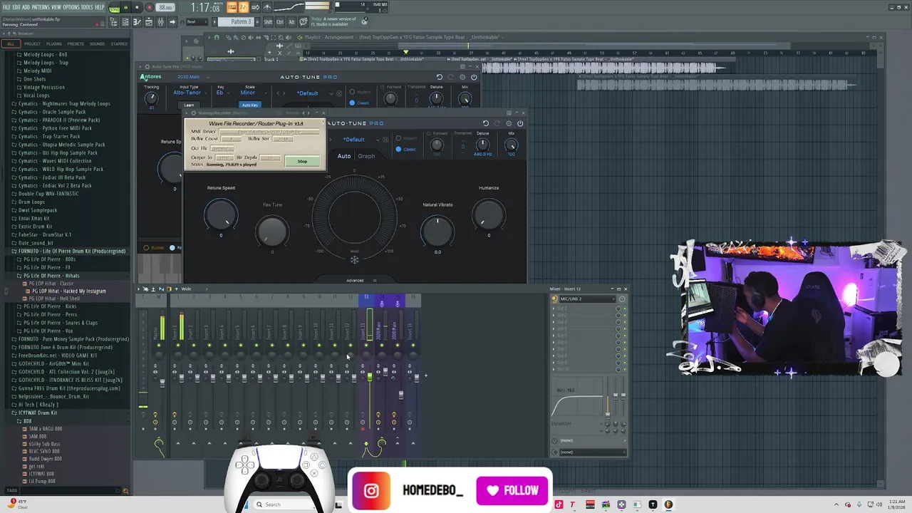Open TikTok icon in Windows taskbar

tap(559, 504)
